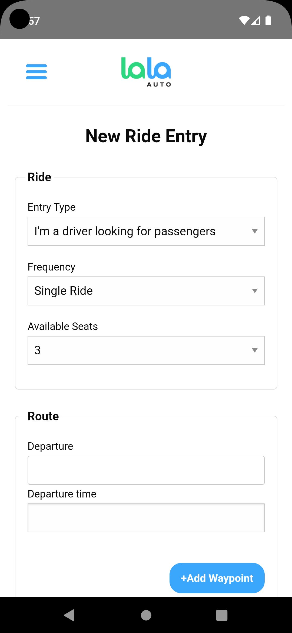Tap the Route section label

point(43,416)
